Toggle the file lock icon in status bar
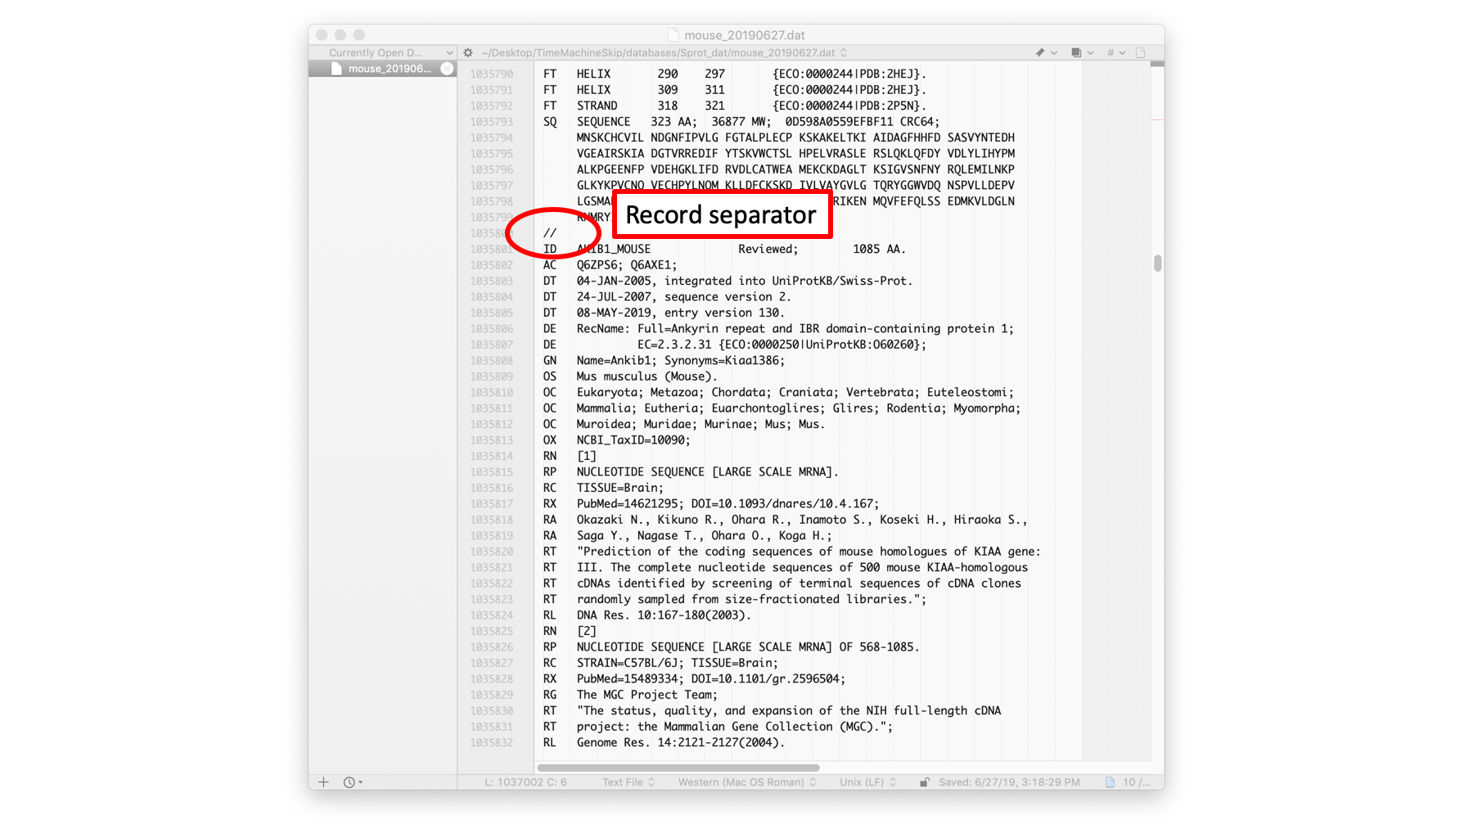 [x=924, y=782]
